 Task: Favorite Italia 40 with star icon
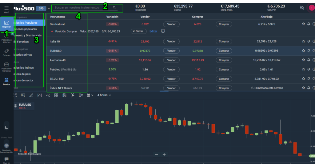point(303,41)
